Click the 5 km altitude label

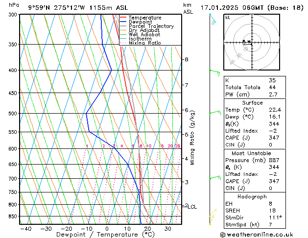[x=187, y=135]
